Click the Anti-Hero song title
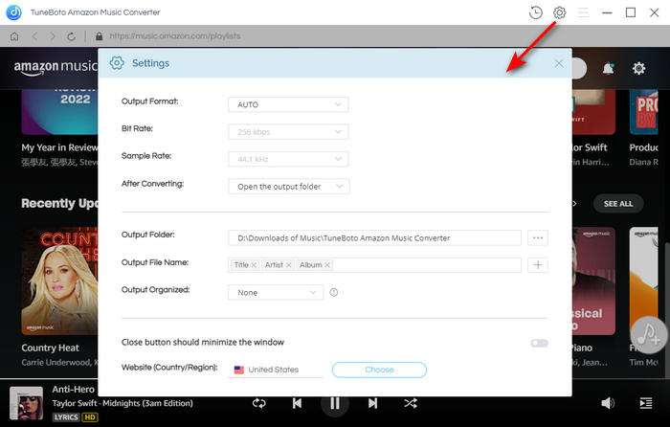Image resolution: width=670 pixels, height=427 pixels. point(73,390)
